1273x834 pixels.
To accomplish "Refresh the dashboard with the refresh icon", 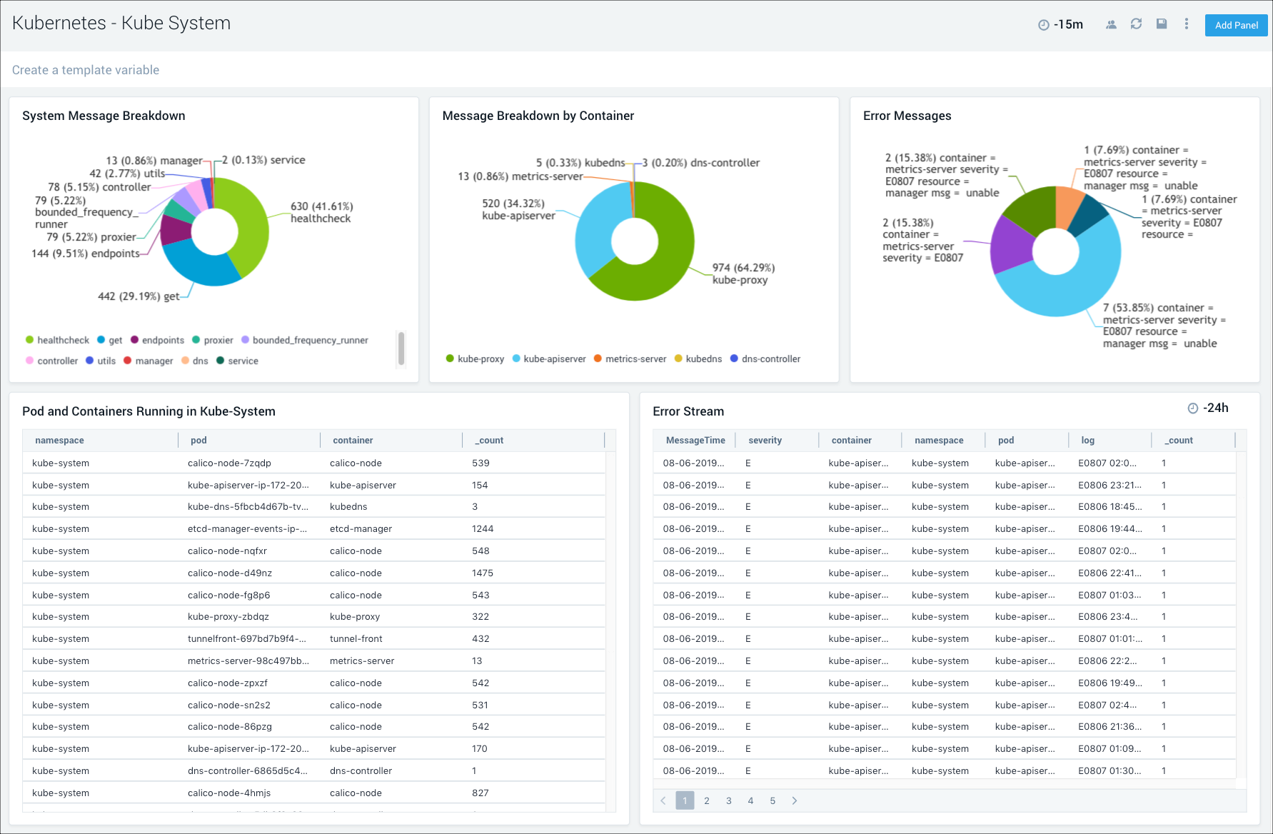I will pyautogui.click(x=1137, y=24).
